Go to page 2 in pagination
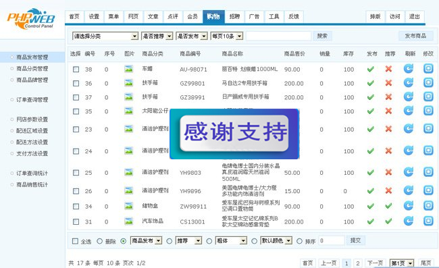Screen dimensions: 439x268 point(357,263)
